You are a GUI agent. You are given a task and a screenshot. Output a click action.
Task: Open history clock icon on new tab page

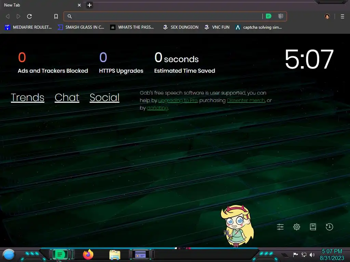329,227
